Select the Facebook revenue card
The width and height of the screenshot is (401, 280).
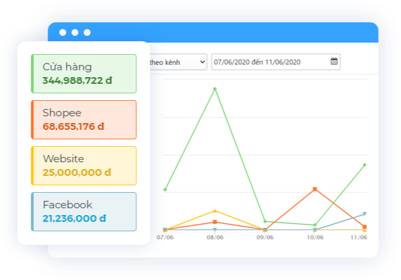click(84, 212)
